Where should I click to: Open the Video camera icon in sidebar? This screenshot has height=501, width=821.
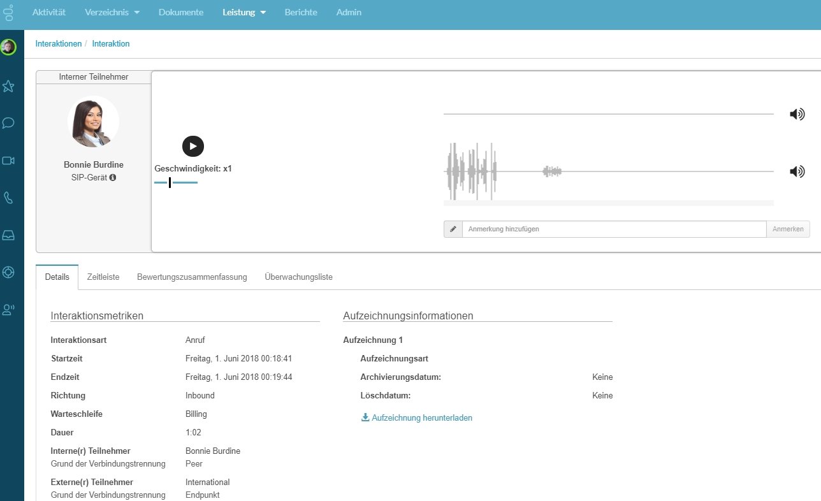point(8,161)
